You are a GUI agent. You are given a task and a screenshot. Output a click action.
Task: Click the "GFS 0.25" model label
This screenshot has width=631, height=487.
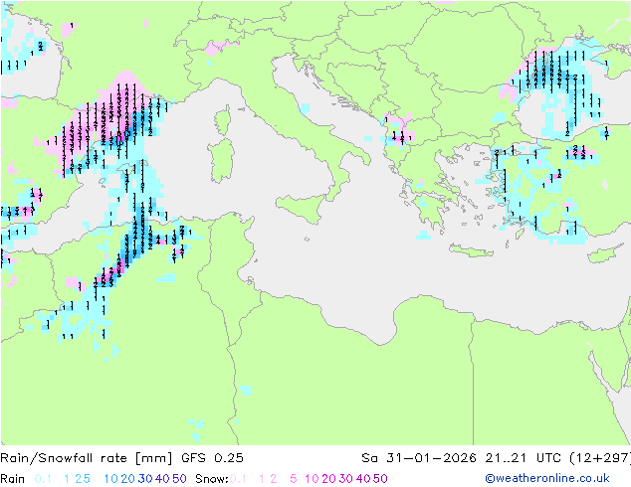click(212, 458)
